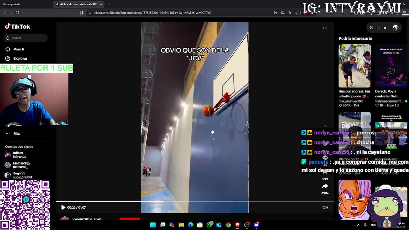Click the mobile app phone icon
Screen dimensions: 409x230
point(378,27)
